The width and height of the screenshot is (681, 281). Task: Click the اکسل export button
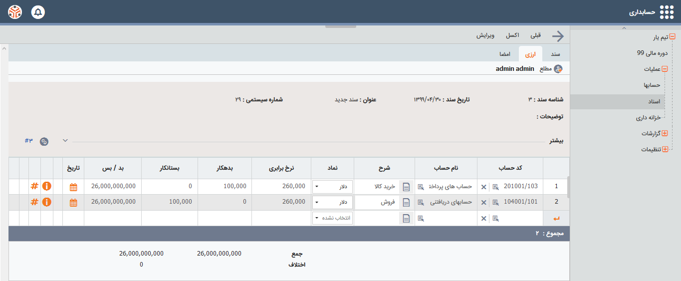point(512,35)
